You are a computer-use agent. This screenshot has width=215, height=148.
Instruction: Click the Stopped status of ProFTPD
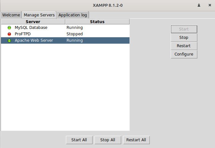pos(75,34)
